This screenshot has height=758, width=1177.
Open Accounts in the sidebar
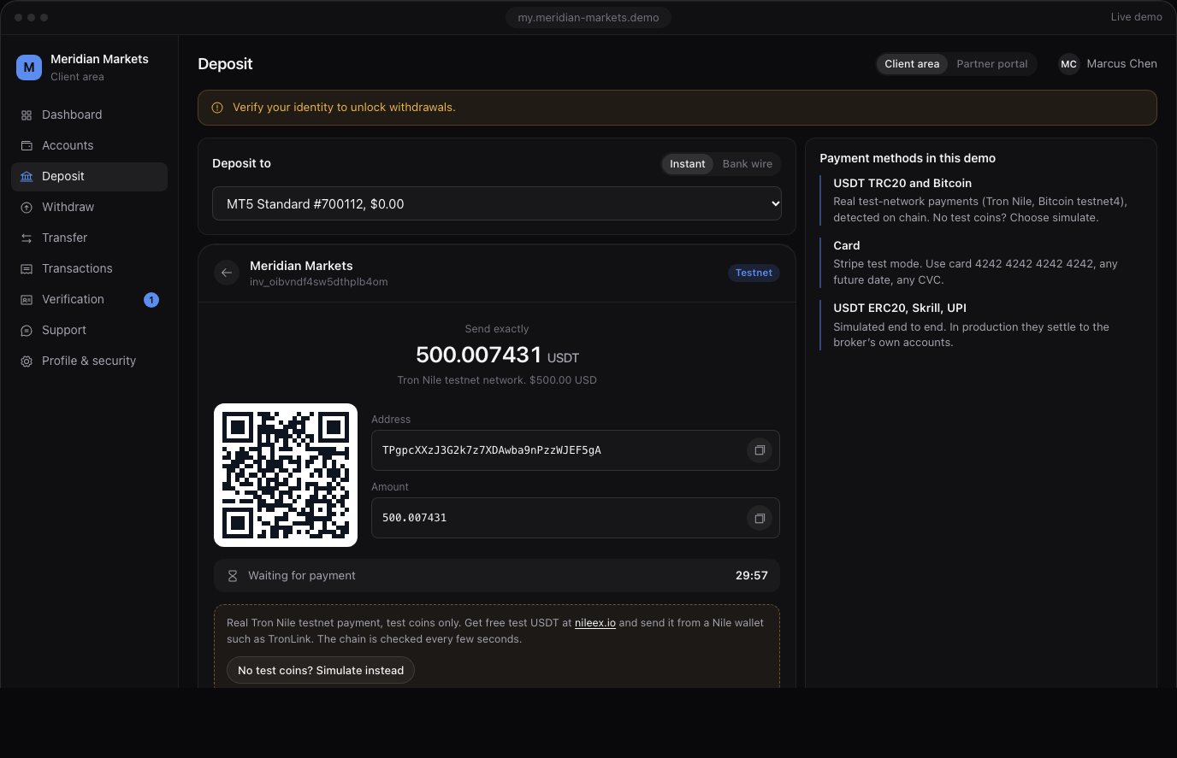click(x=89, y=145)
